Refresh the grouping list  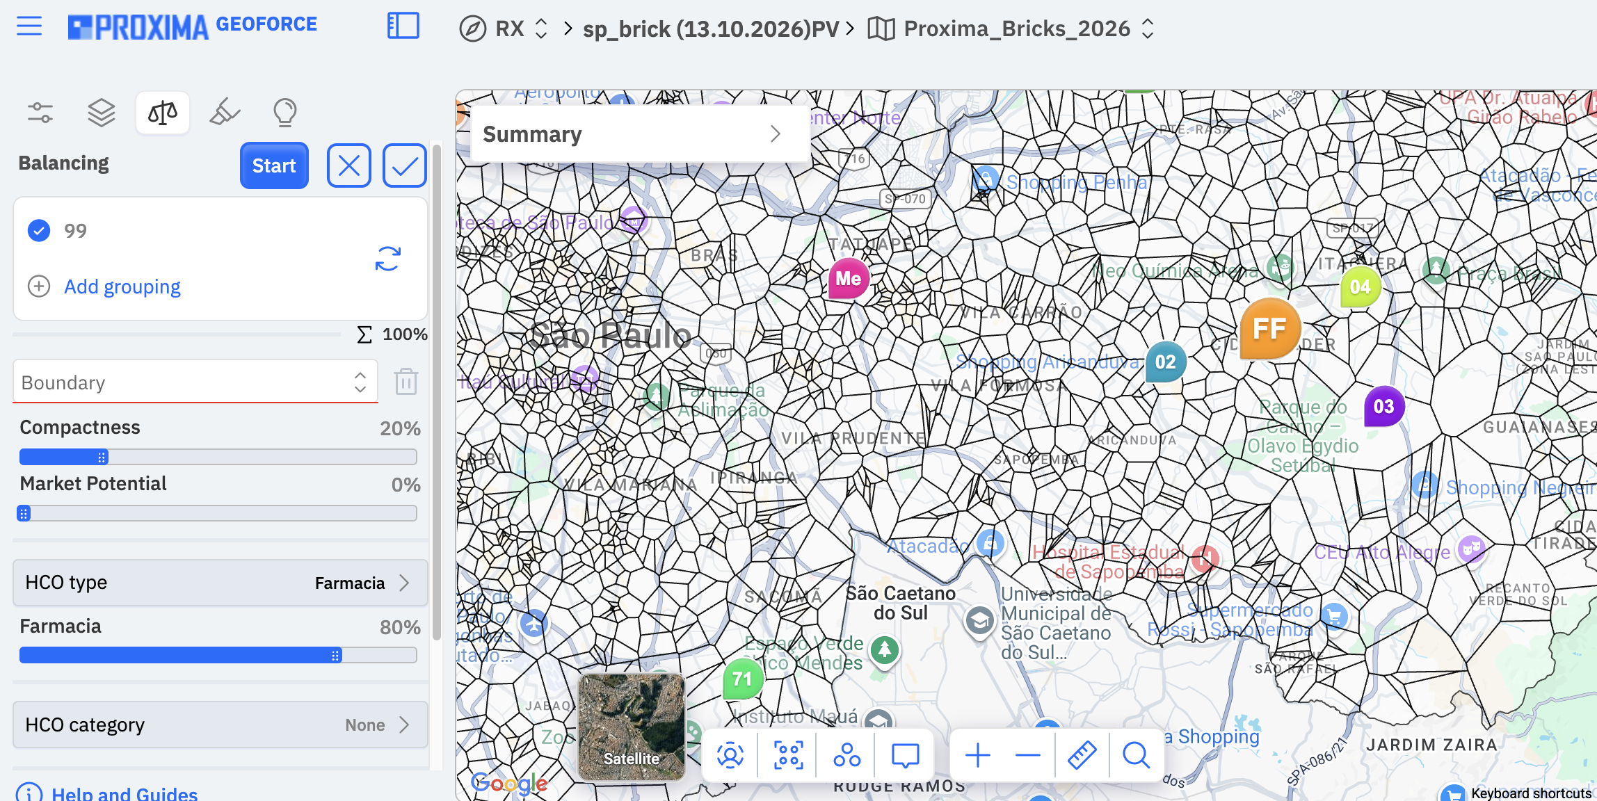tap(388, 259)
